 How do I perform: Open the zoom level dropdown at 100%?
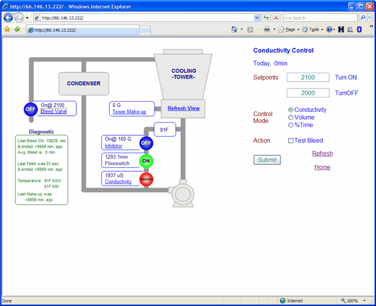pos(364,301)
